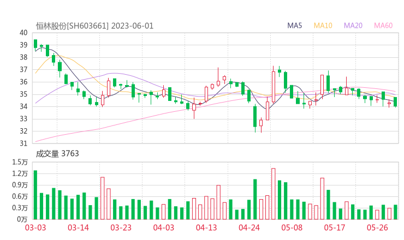Image resolution: width=404 pixels, height=240 pixels.
Task: Click the 0.9万 volume axis label
Action: pyautogui.click(x=20, y=185)
